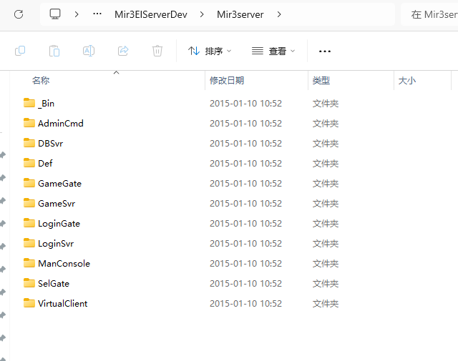Show hidden path via ellipsis

click(97, 14)
